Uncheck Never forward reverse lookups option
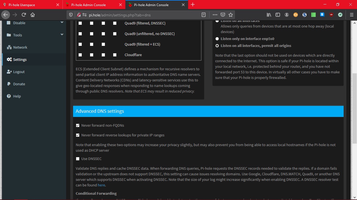Screen dimensions: 357x200 click(78, 135)
